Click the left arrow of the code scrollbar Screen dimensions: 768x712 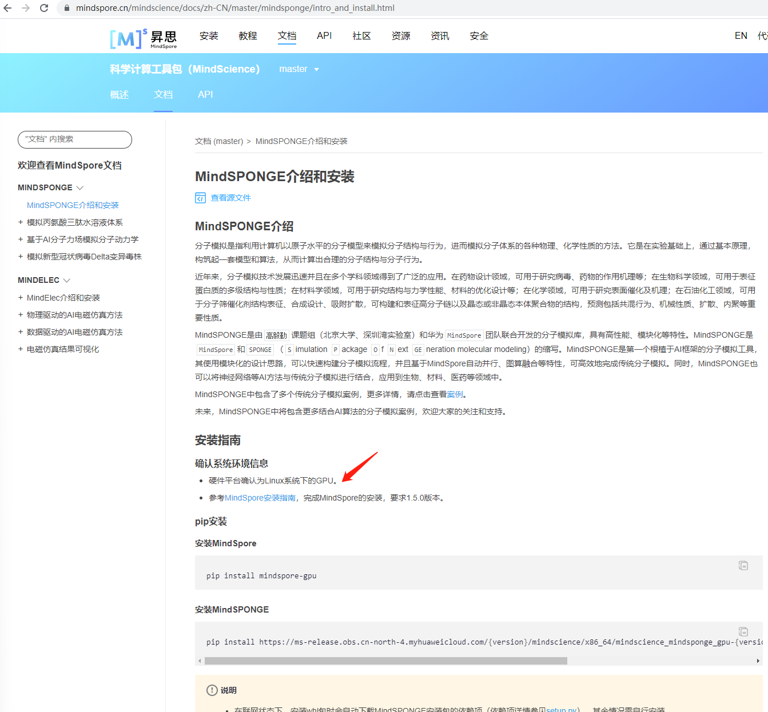point(200,661)
